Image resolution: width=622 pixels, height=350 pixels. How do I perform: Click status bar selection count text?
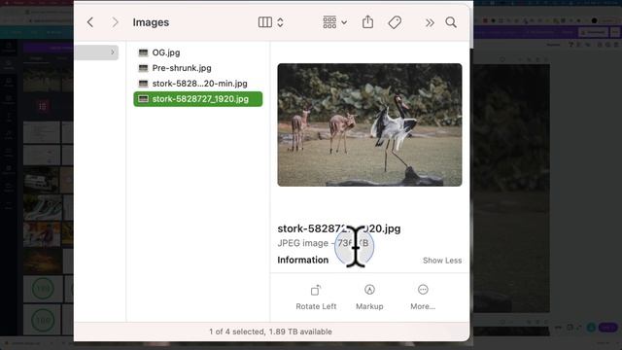[270, 332]
